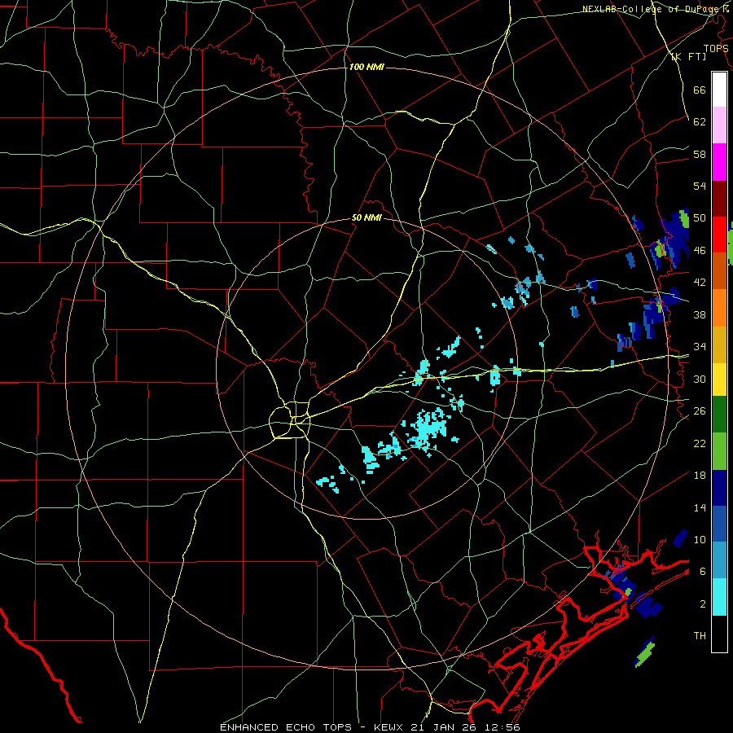The height and width of the screenshot is (733, 733).
Task: Click the legend value 6
Action: coord(703,571)
